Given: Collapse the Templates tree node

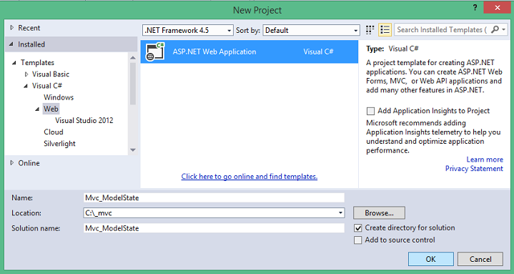Looking at the screenshot, I should click(x=14, y=63).
